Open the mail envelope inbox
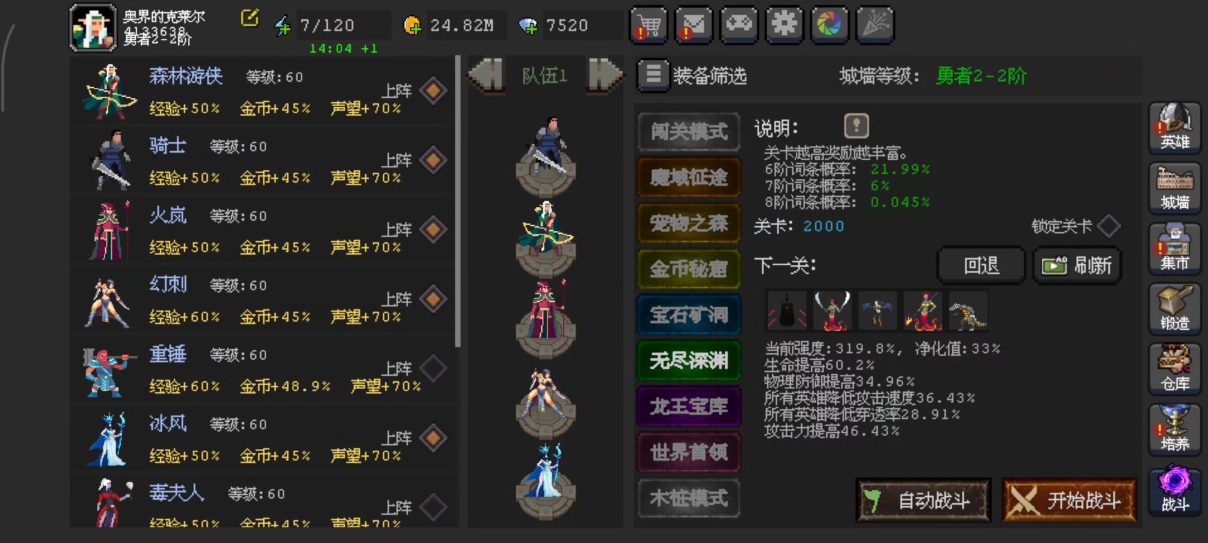Image resolution: width=1208 pixels, height=543 pixels. click(694, 25)
